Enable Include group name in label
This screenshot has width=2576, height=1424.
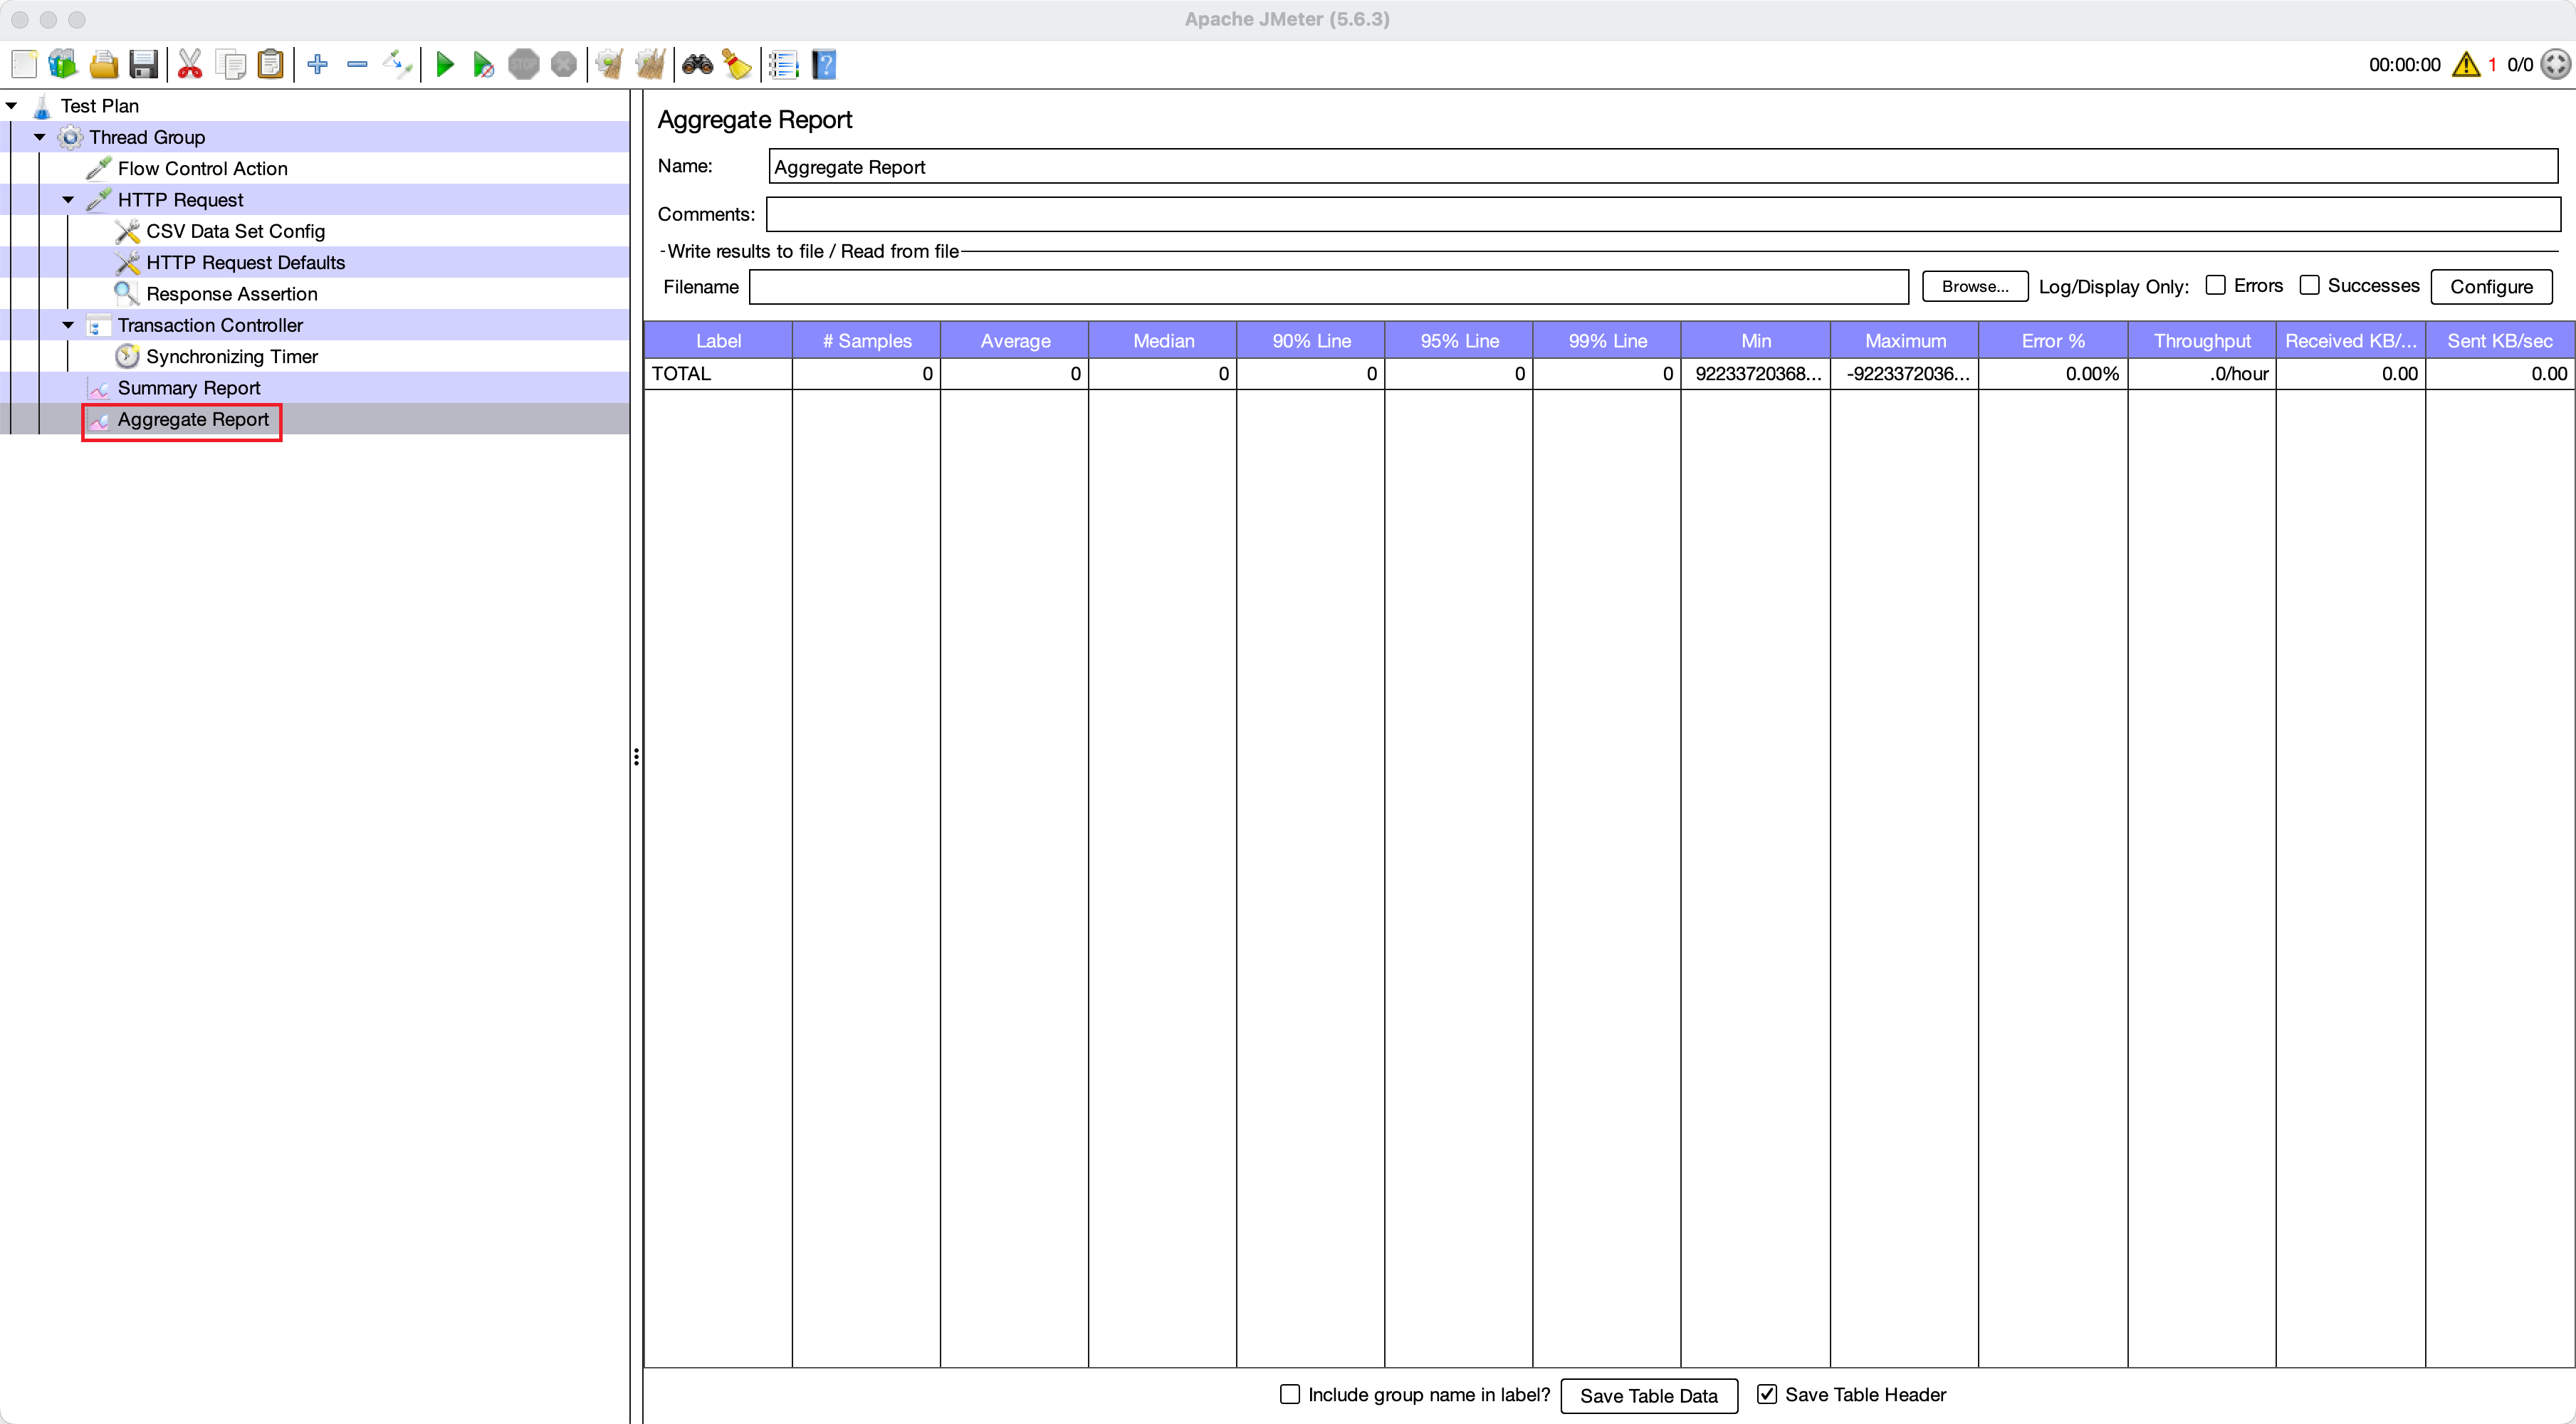(x=1290, y=1394)
